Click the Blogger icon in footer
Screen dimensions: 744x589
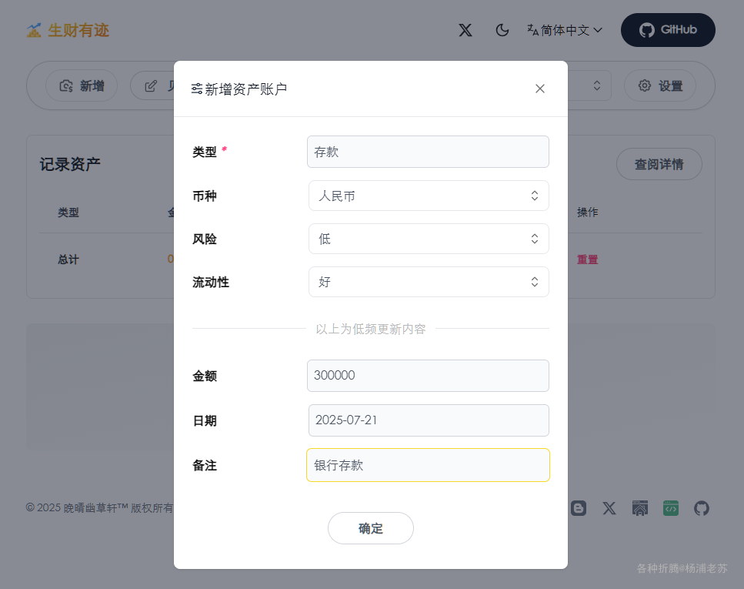579,508
